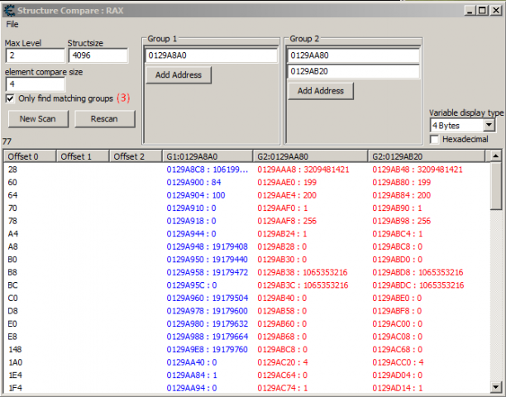Click the scrollbar down arrow
This screenshot has width=506, height=397.
496,386
